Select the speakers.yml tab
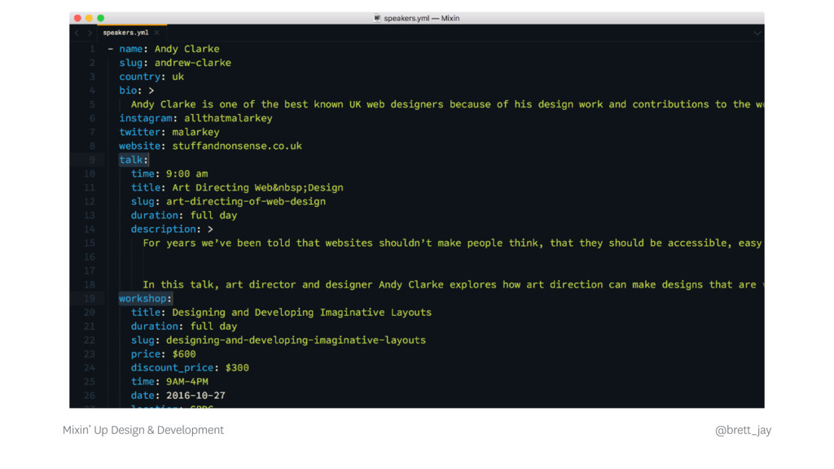 coord(125,33)
